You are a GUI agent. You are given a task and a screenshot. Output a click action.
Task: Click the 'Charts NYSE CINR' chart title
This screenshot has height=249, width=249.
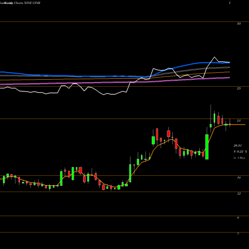tap(27, 3)
